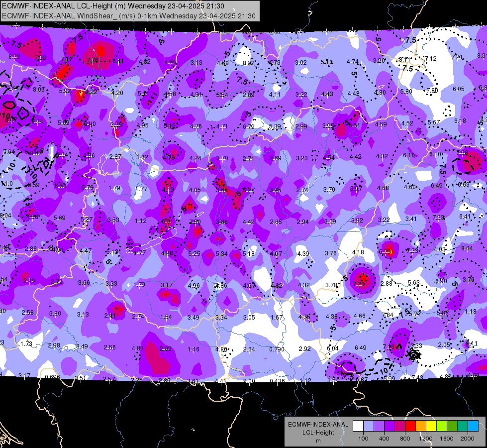Click the wind shear value 3.02
This screenshot has width=487, height=448.
(301, 63)
